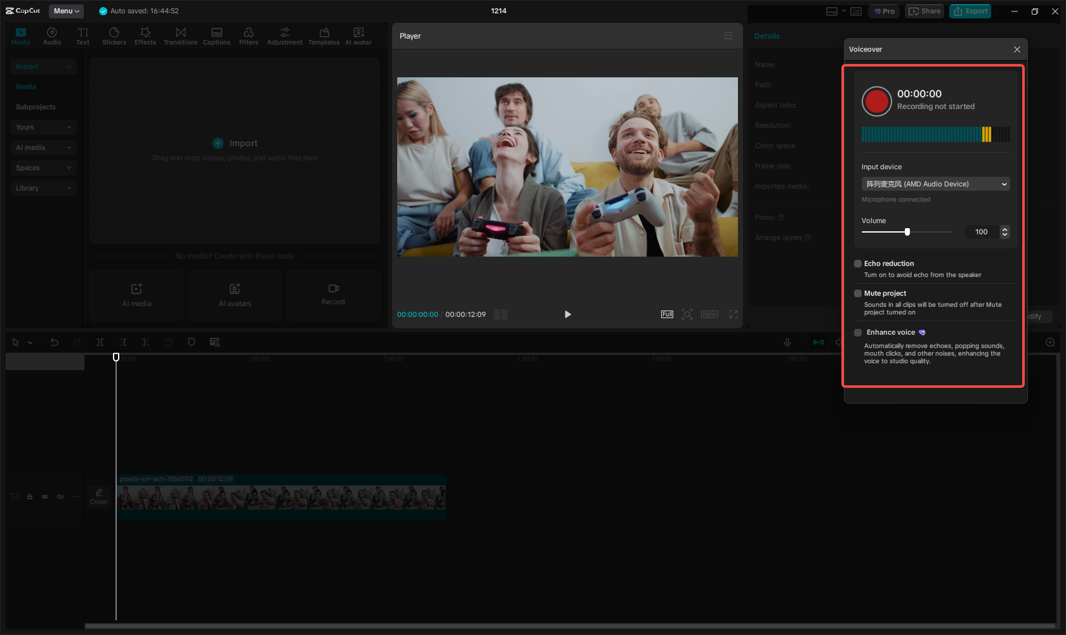Open the Captions panel
Image resolution: width=1066 pixels, height=635 pixels.
click(216, 35)
